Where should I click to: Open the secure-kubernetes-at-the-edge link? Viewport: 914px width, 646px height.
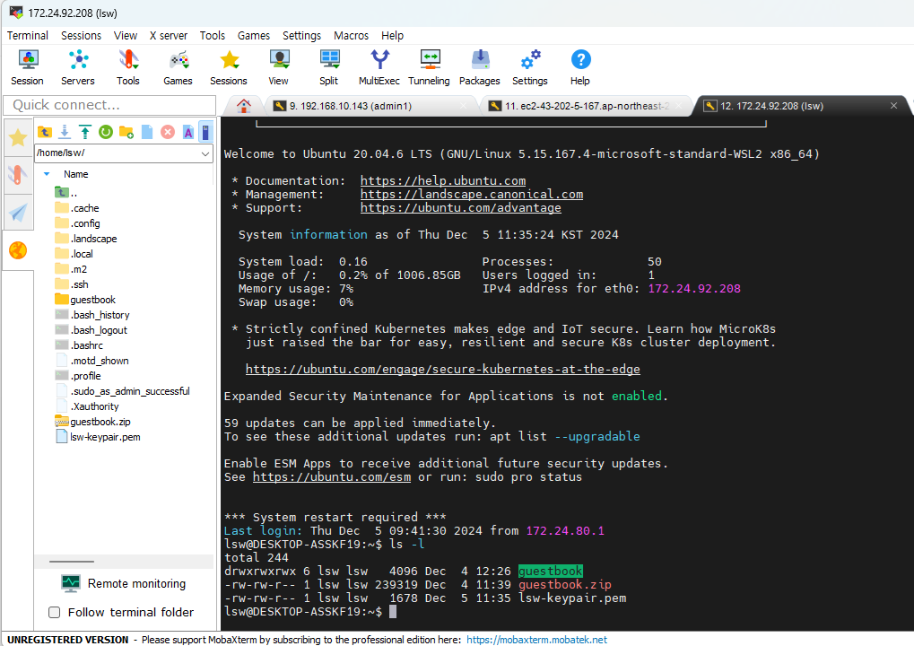coord(442,369)
